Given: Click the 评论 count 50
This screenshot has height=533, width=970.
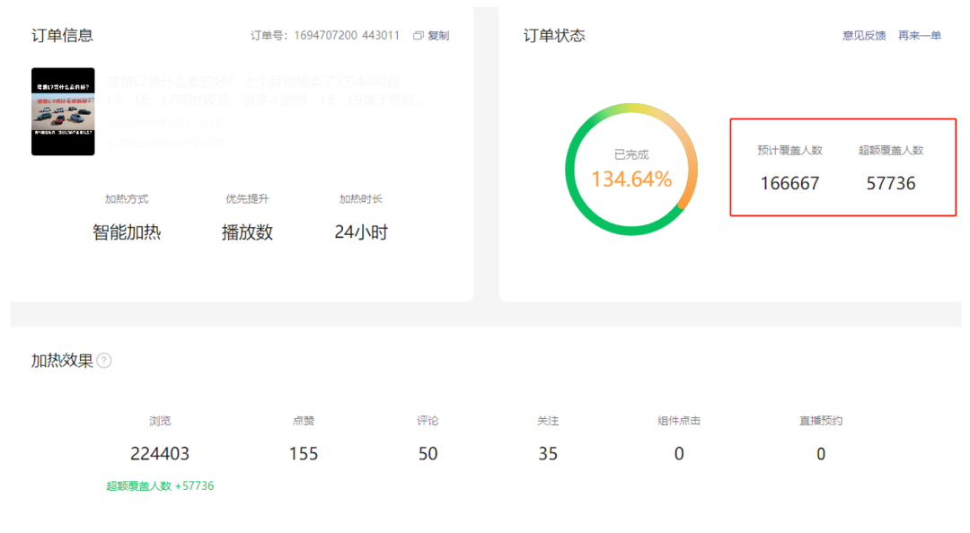Looking at the screenshot, I should [428, 454].
